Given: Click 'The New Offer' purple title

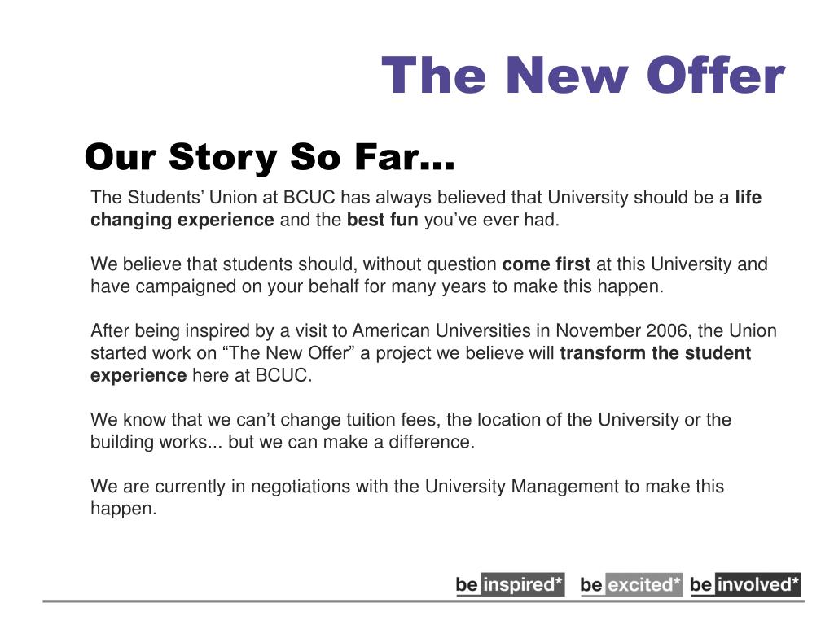Looking at the screenshot, I should click(x=583, y=76).
